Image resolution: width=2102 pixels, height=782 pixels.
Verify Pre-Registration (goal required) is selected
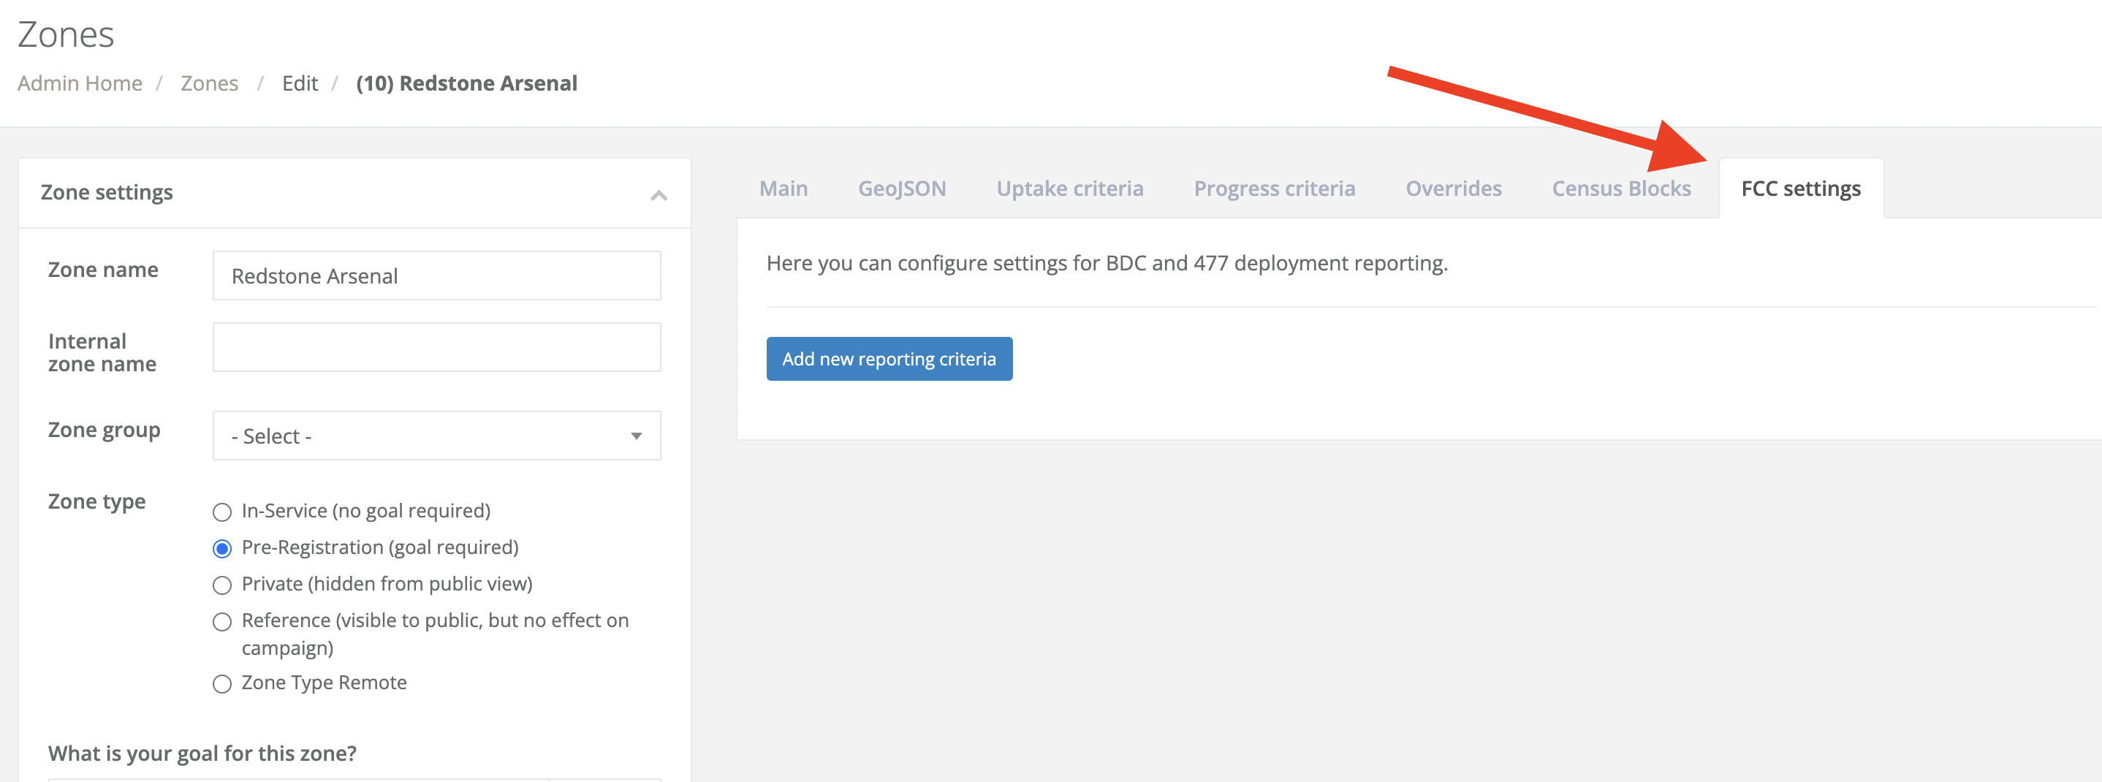click(x=221, y=549)
